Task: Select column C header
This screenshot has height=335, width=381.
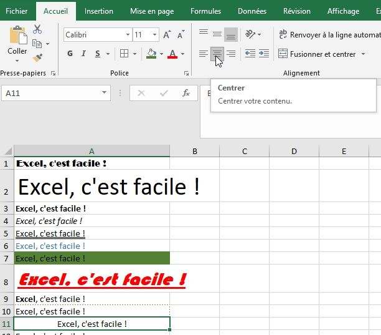Action: 245,151
